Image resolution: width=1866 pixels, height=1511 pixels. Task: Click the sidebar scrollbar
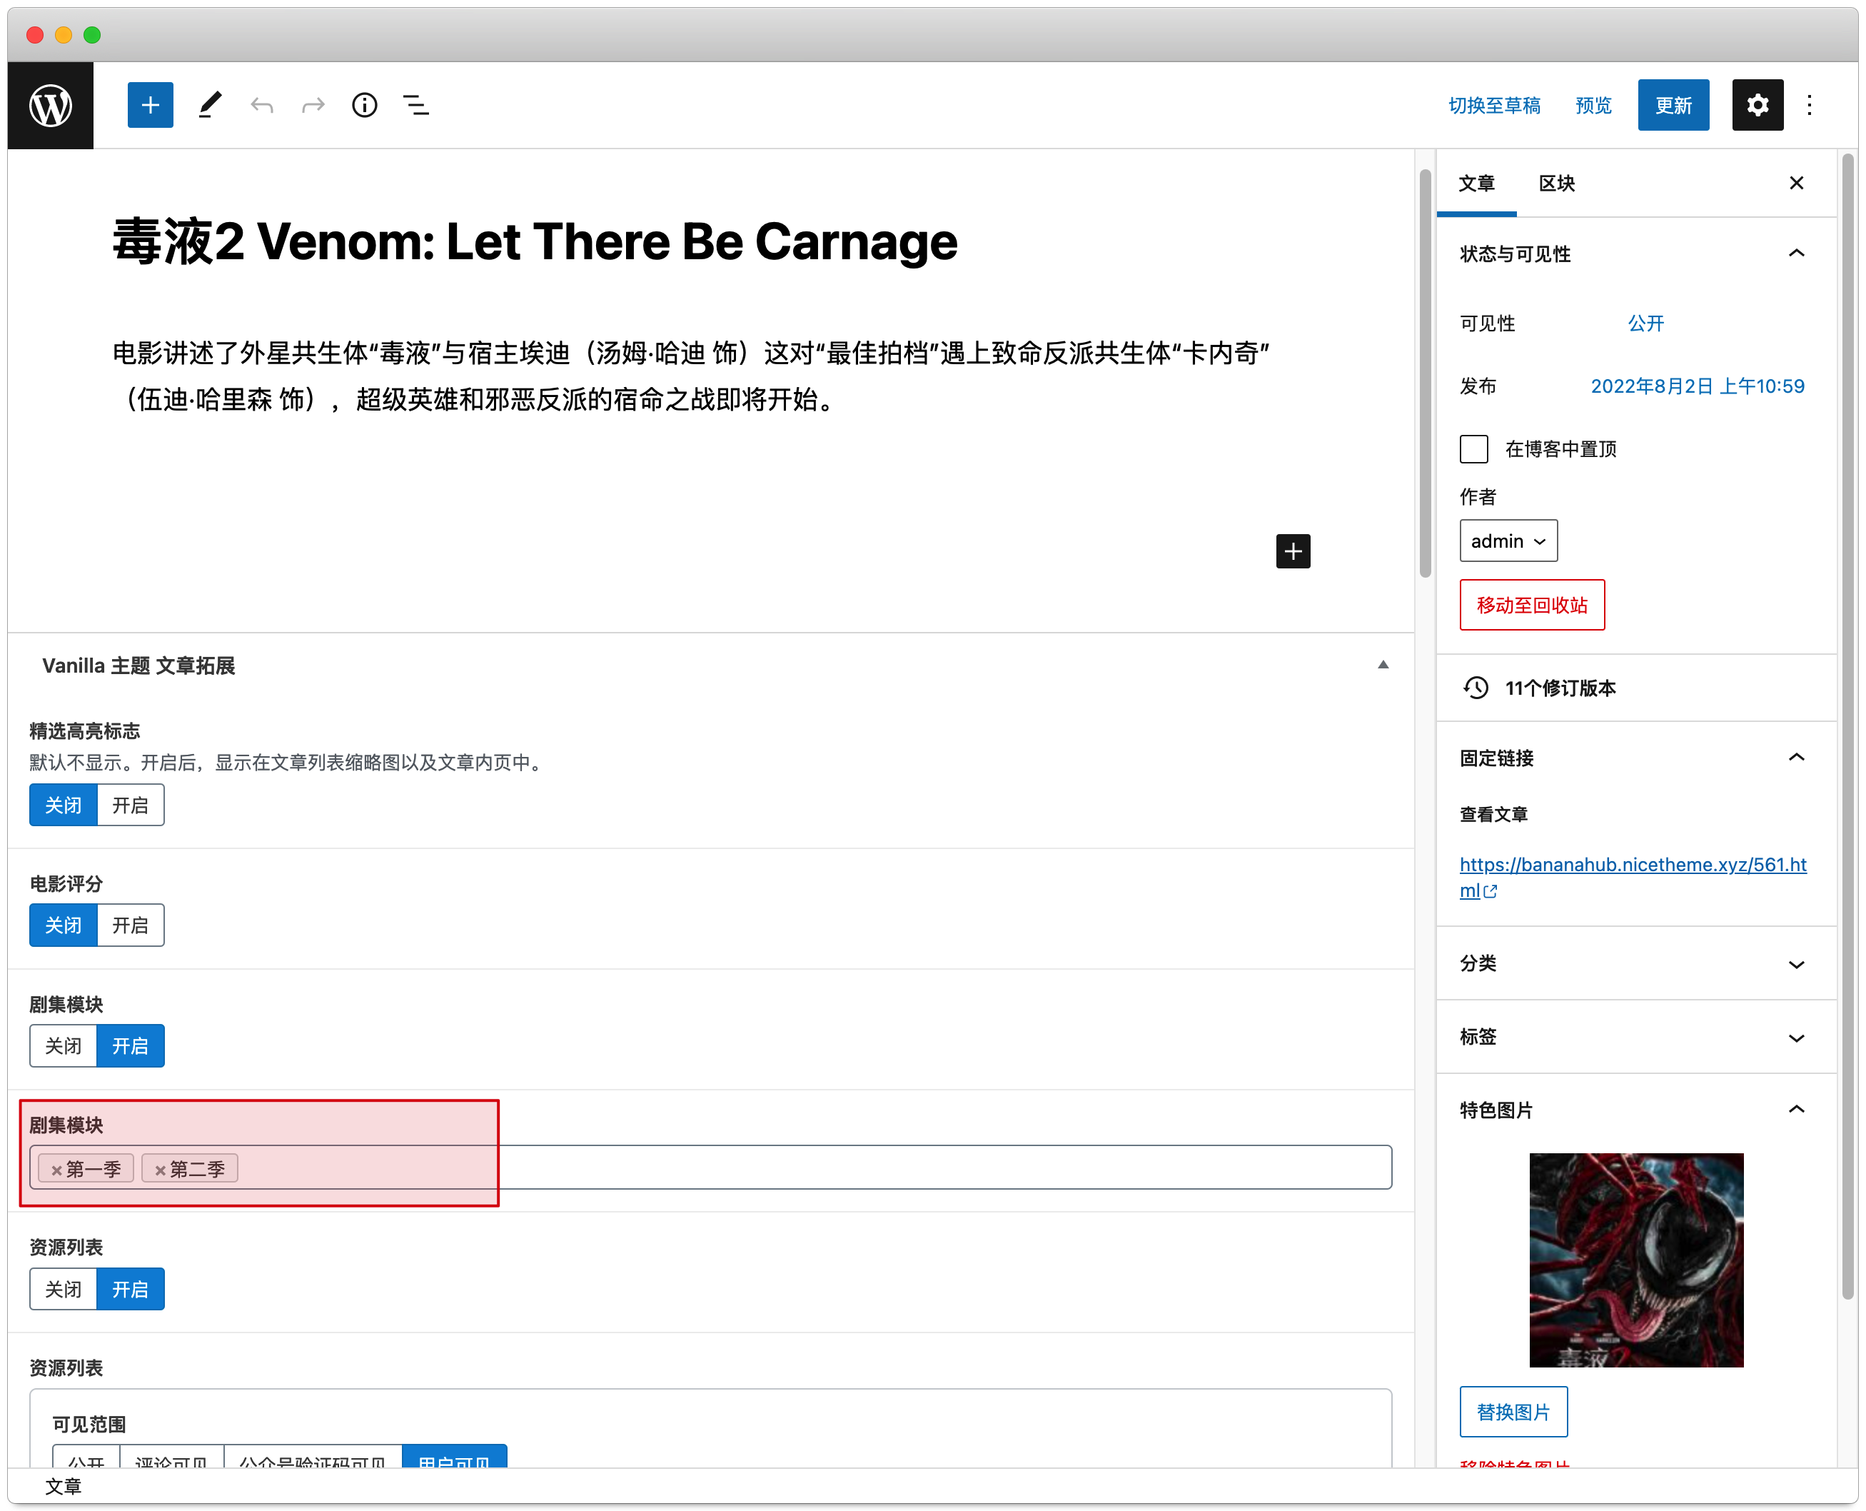click(x=1849, y=727)
